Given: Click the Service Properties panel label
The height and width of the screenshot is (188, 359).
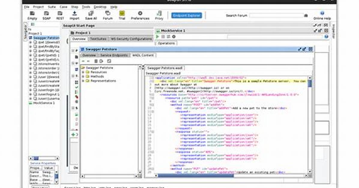Looking at the screenshot, I should pos(43,163).
